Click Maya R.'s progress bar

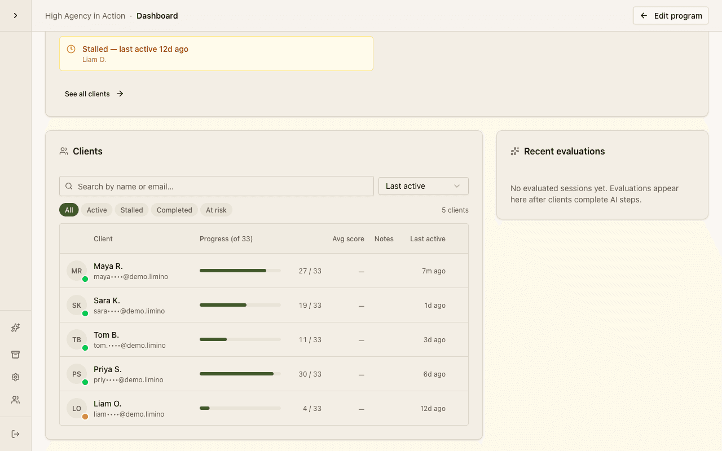click(x=240, y=271)
